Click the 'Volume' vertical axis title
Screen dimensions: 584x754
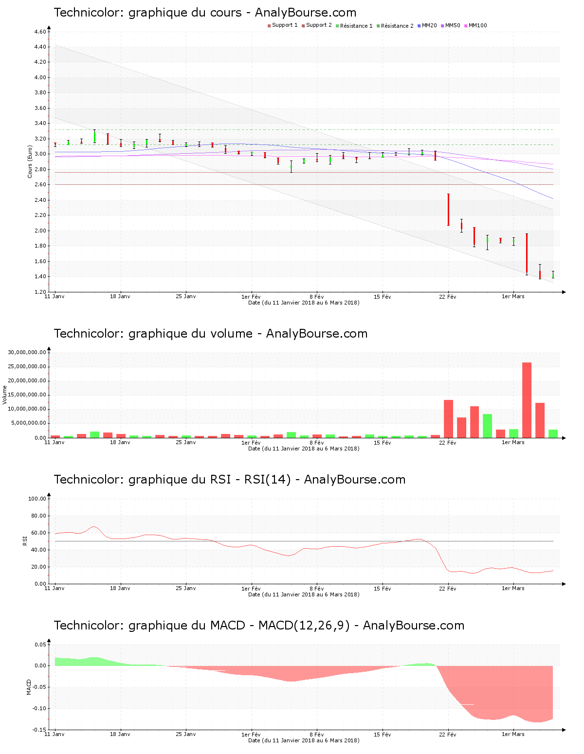pyautogui.click(x=5, y=395)
